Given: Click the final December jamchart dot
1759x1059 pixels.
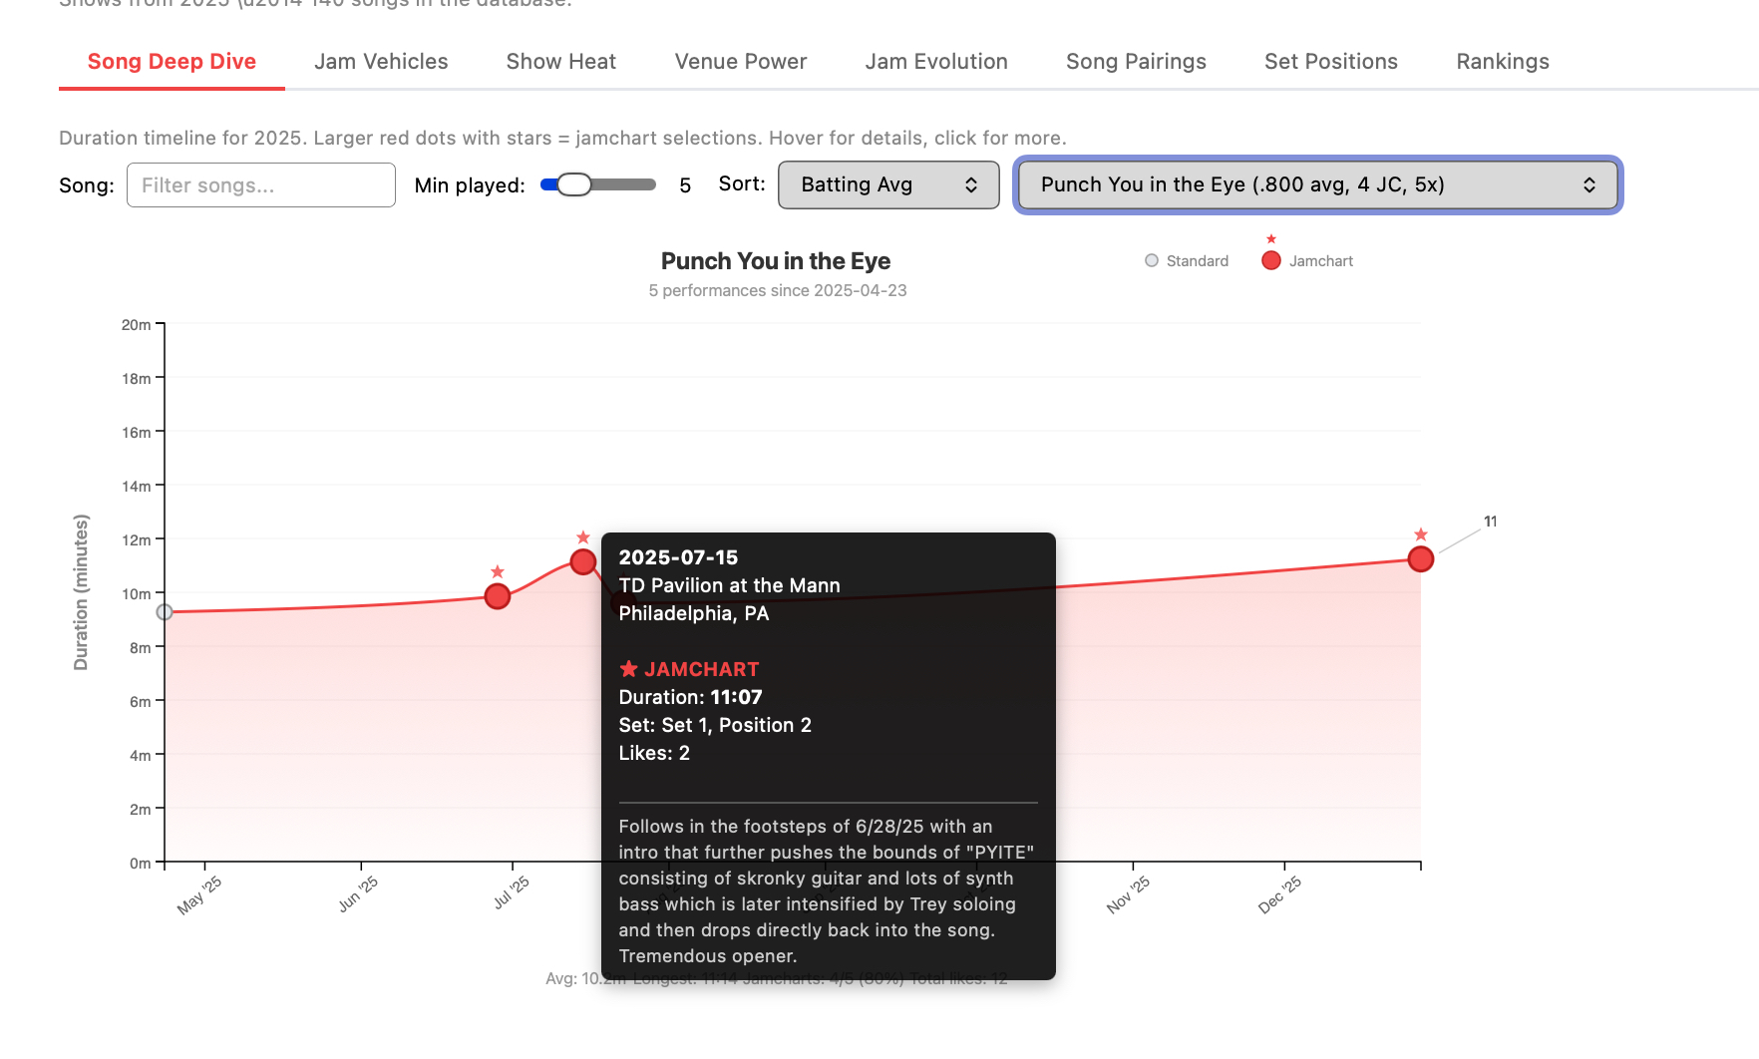Looking at the screenshot, I should (x=1421, y=559).
